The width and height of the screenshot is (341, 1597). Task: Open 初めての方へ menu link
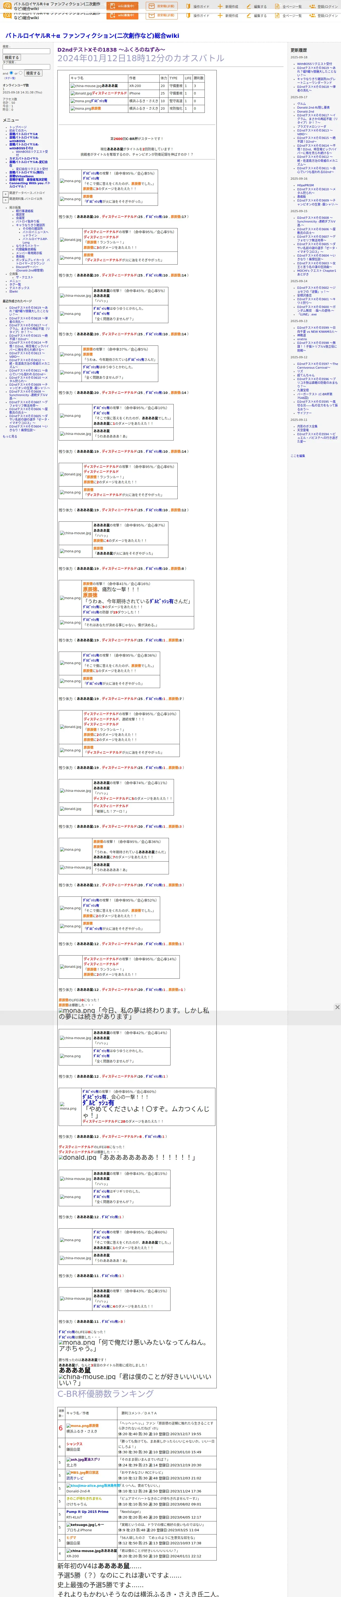tap(18, 131)
